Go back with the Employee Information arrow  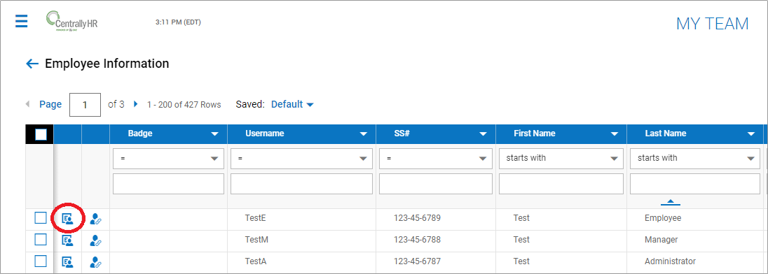click(x=32, y=64)
